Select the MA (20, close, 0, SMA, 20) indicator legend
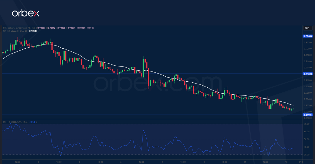The width and height of the screenshot is (315, 164). coord(15,31)
